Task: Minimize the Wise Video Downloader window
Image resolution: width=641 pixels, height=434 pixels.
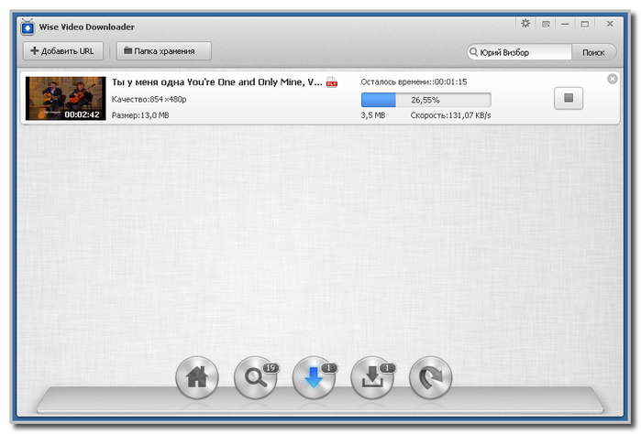Action: pos(565,24)
